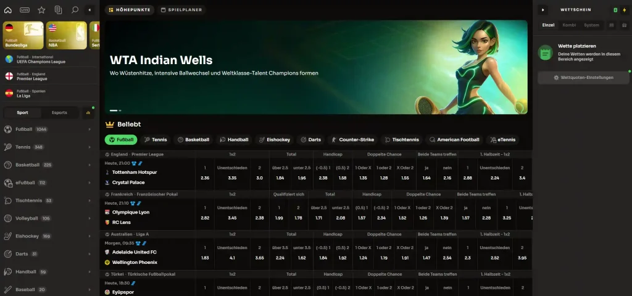Expand the Eishockey category arrow
This screenshot has height=296, width=632.
point(89,236)
